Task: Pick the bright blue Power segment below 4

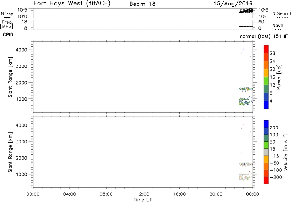Action: coord(266,105)
